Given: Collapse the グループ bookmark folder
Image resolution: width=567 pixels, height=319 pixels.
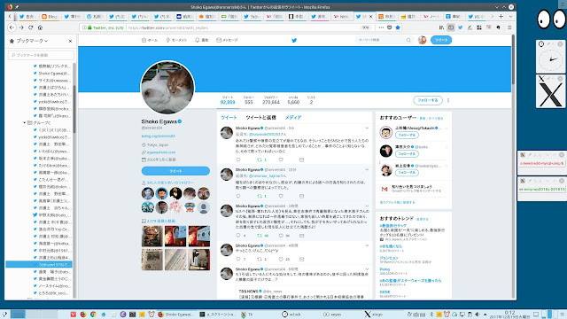Looking at the screenshot, I should tap(25, 123).
